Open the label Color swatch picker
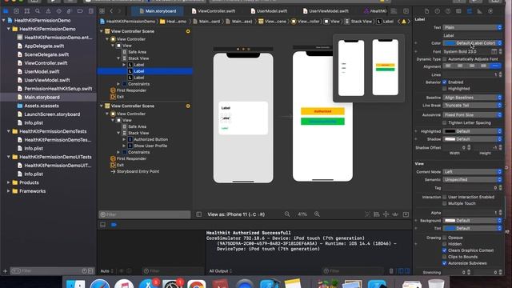The width and height of the screenshot is (512, 288). pos(450,43)
